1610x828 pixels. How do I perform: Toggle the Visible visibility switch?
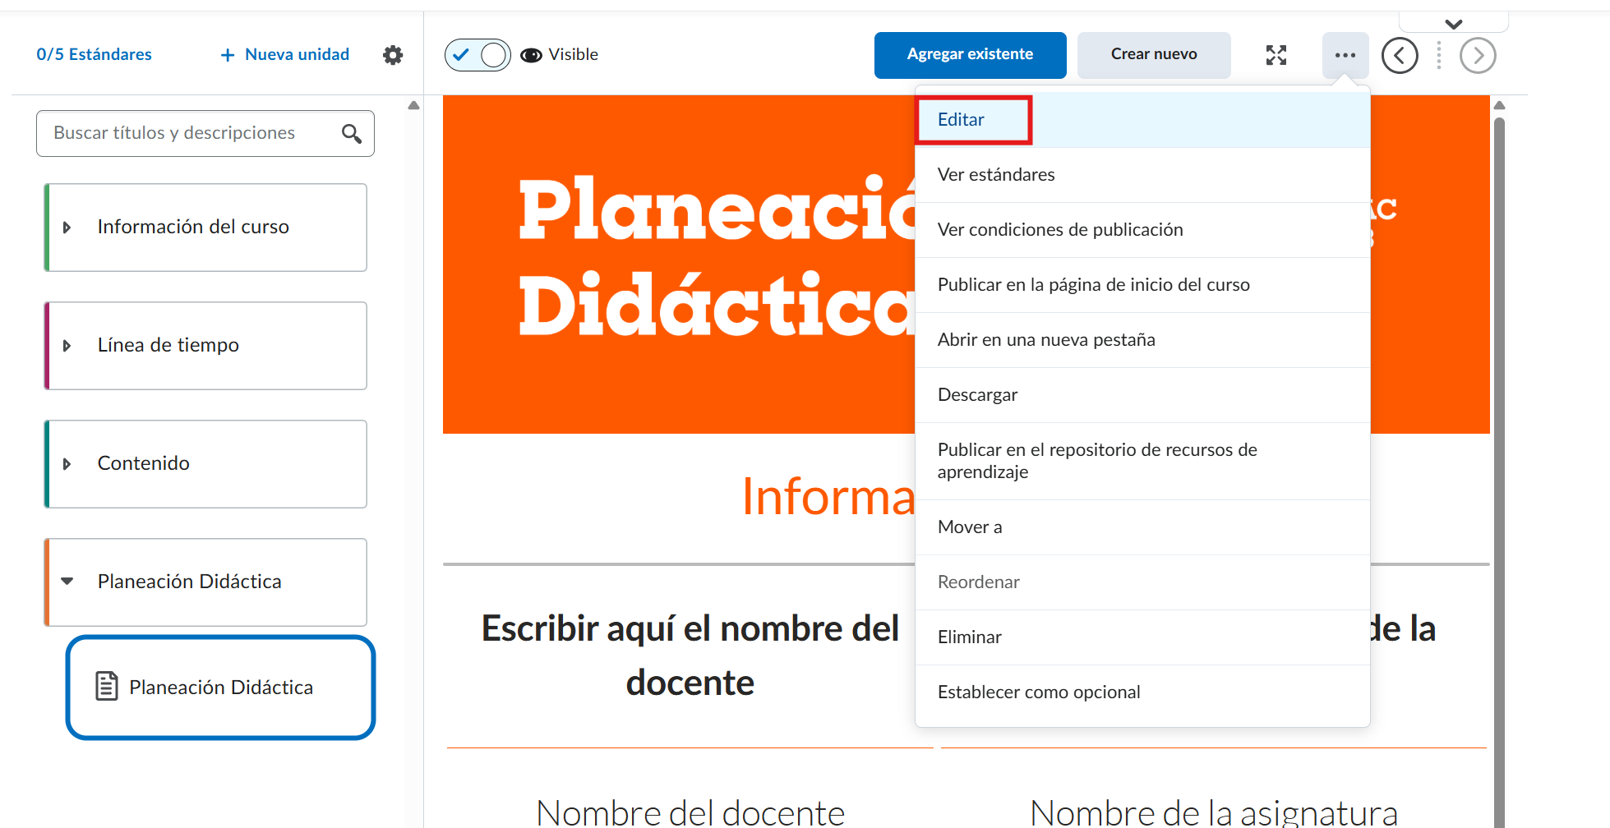477,55
